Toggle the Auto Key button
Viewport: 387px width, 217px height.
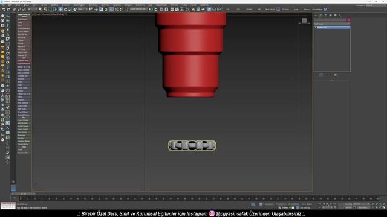(348, 204)
